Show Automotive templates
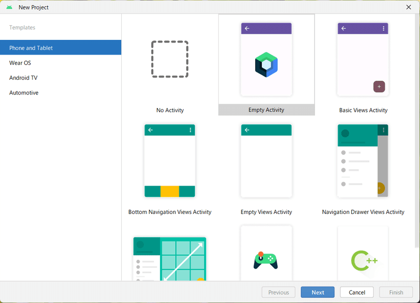 point(60,93)
